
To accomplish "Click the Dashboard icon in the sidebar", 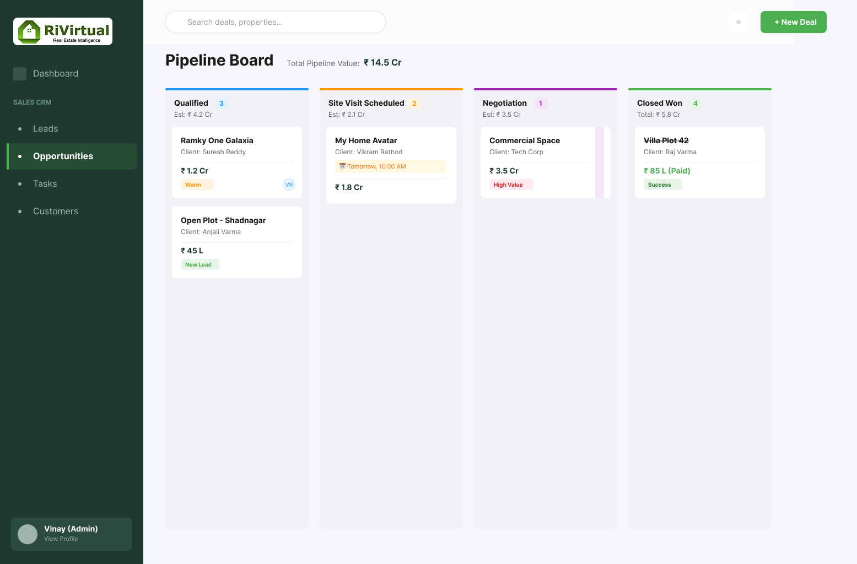I will pos(20,74).
